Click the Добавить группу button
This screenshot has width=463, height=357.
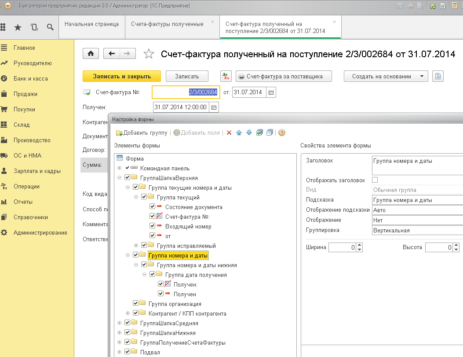pos(142,132)
